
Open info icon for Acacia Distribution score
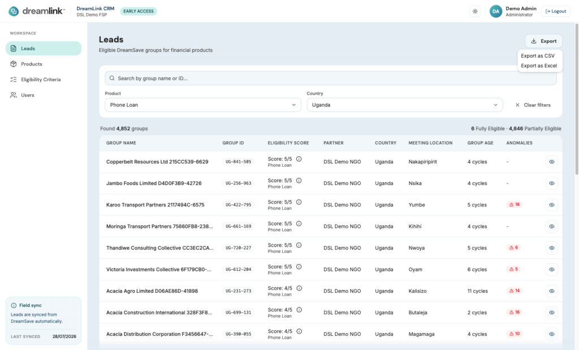[x=299, y=331]
